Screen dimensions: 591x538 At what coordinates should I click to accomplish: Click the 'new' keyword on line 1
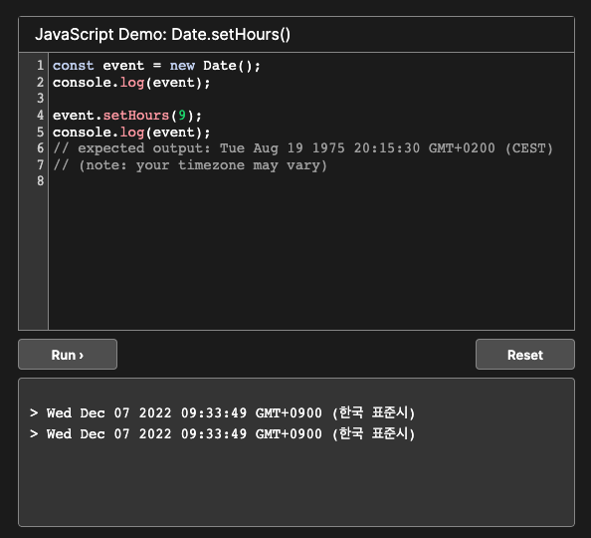pos(182,66)
